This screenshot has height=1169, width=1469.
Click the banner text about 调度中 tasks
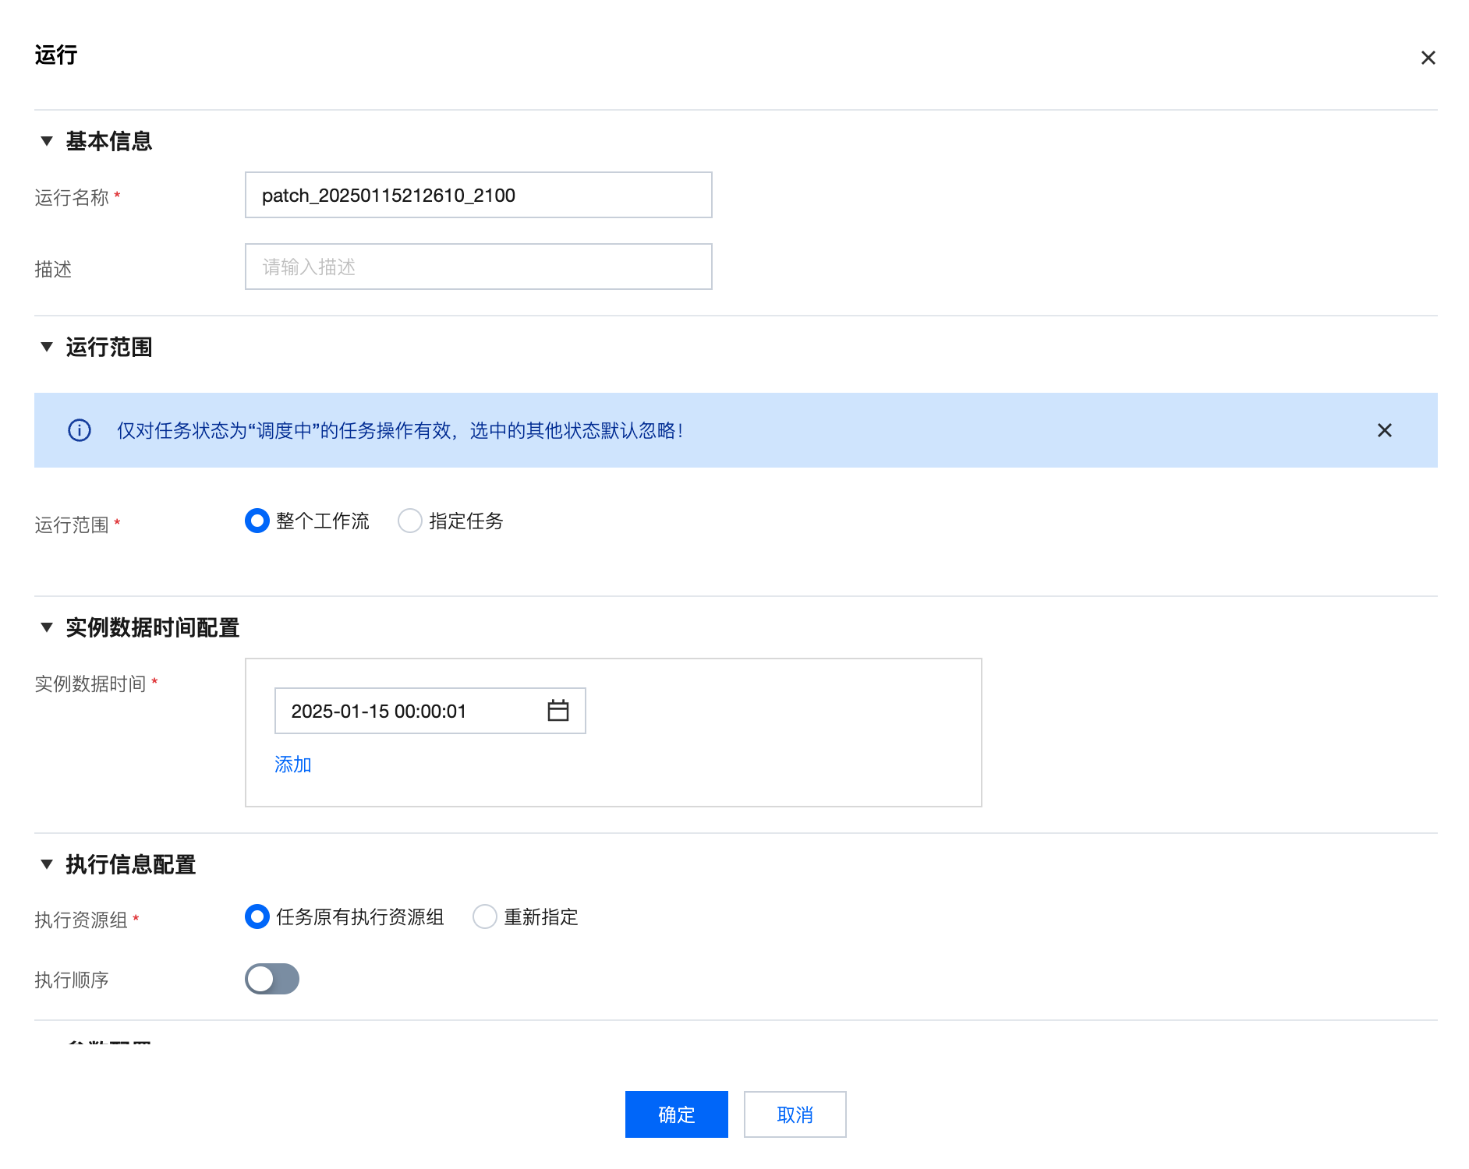[x=401, y=430]
